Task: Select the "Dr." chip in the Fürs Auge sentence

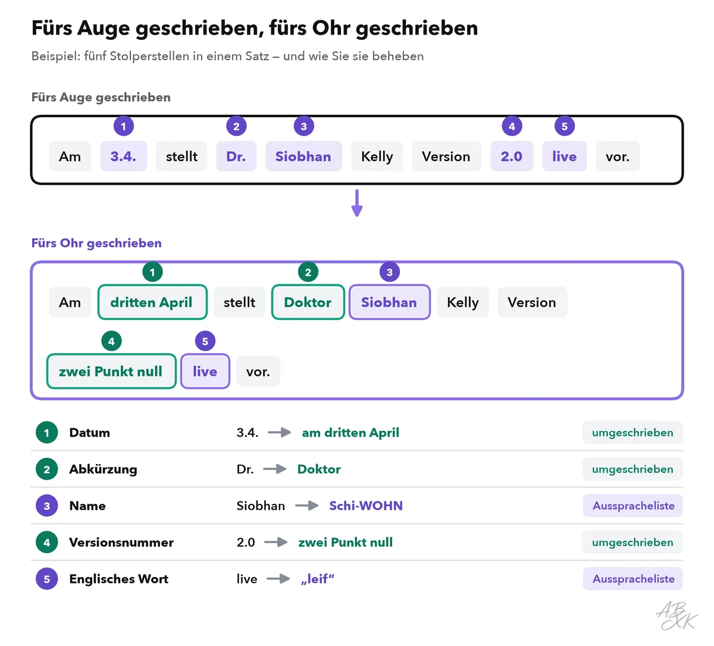Action: [236, 156]
